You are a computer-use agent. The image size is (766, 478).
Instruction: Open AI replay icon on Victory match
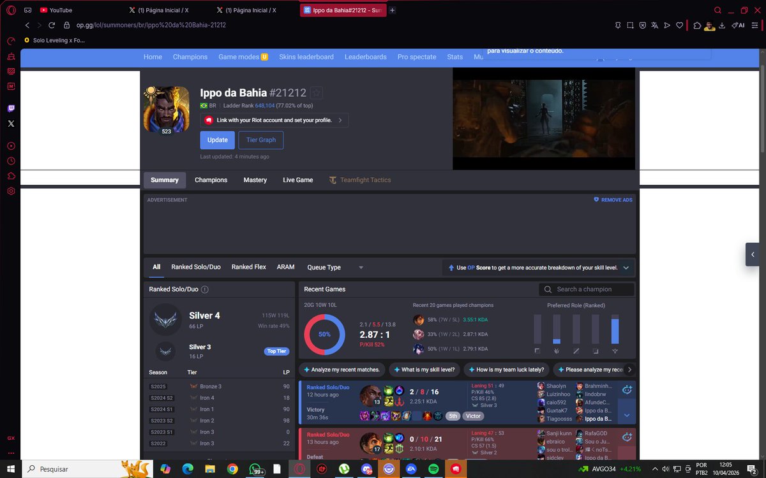point(627,389)
